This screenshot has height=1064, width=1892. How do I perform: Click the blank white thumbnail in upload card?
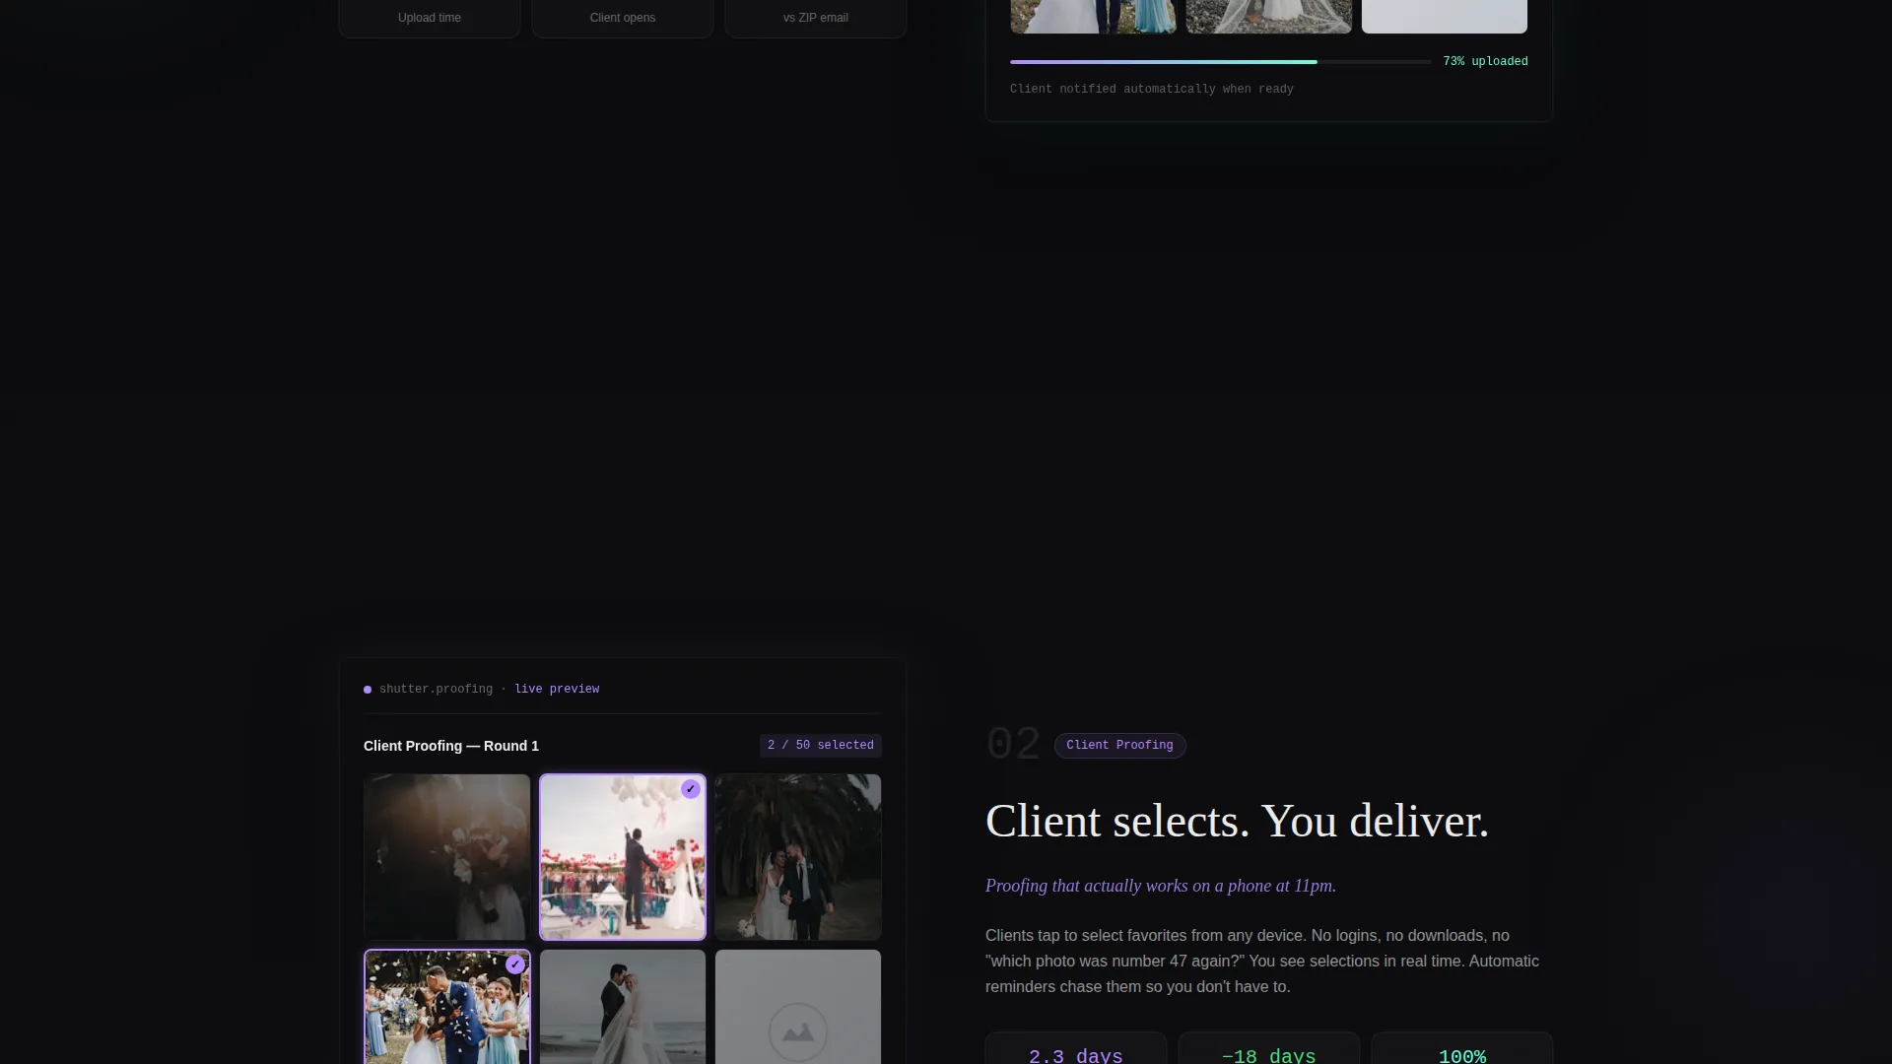coord(1445,17)
